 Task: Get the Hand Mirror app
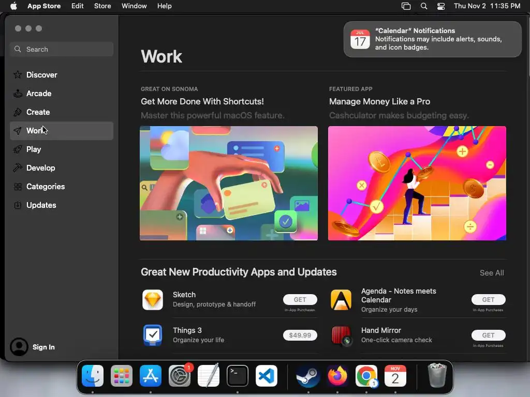[x=488, y=335]
